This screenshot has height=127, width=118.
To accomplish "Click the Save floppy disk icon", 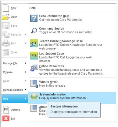I will coord(6,26).
